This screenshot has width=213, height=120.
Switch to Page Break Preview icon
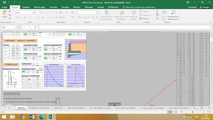coord(182,112)
